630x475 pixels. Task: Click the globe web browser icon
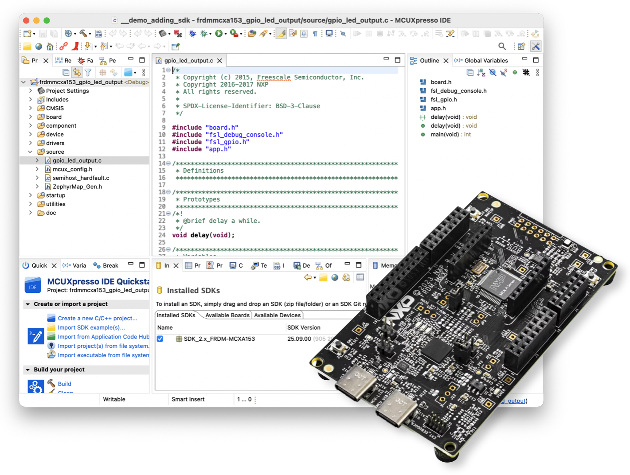click(x=39, y=46)
